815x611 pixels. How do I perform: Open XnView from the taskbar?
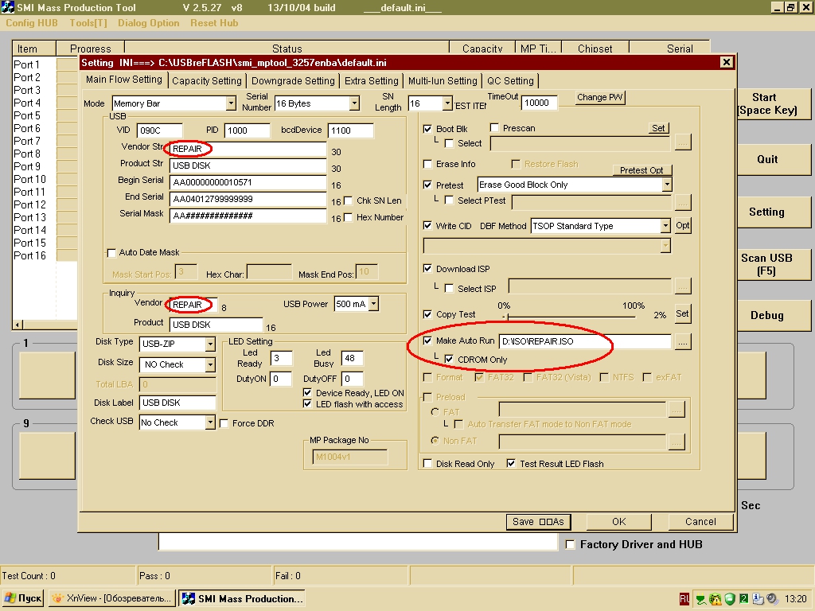point(112,598)
